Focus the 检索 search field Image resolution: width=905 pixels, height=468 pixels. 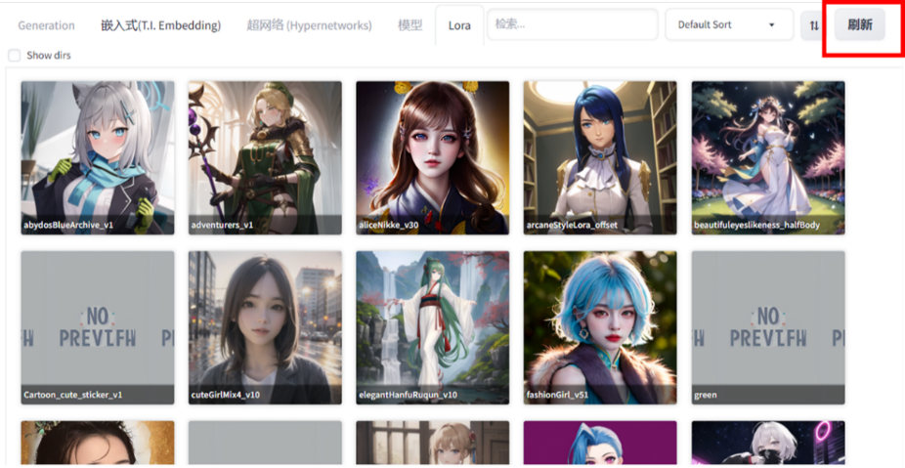click(573, 24)
